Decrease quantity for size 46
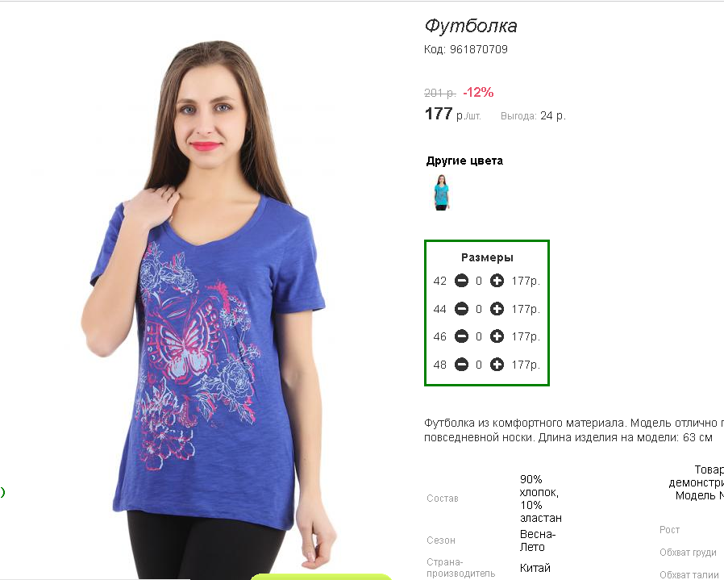 (x=461, y=336)
